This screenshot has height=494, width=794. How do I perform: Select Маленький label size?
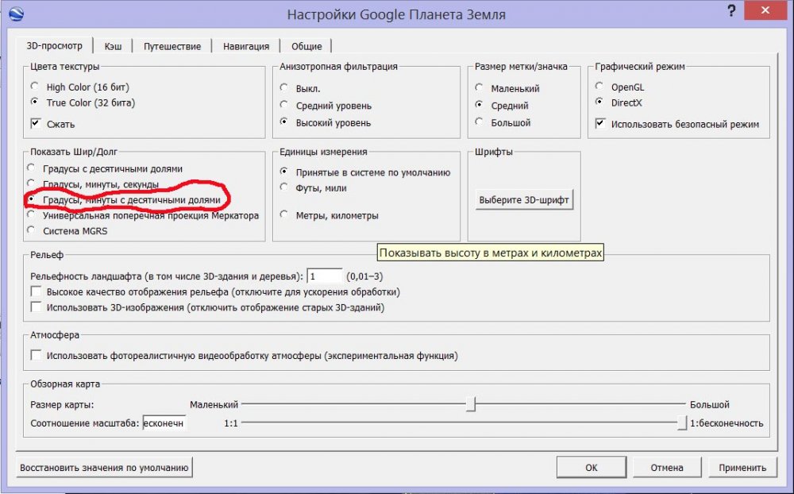tap(507, 88)
